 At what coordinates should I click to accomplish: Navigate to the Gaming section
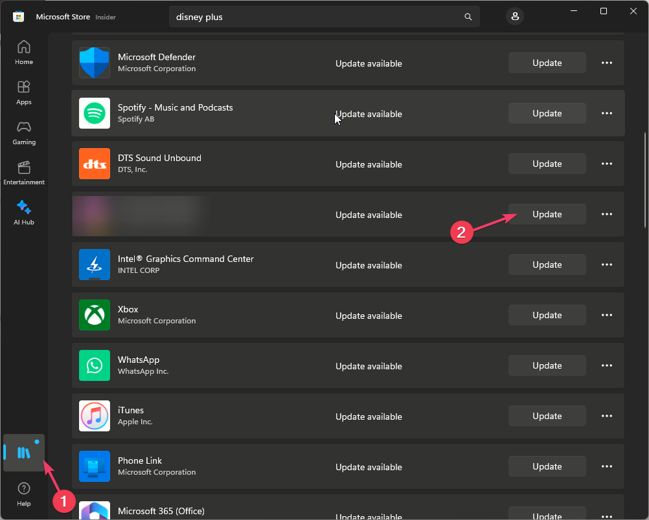click(24, 133)
